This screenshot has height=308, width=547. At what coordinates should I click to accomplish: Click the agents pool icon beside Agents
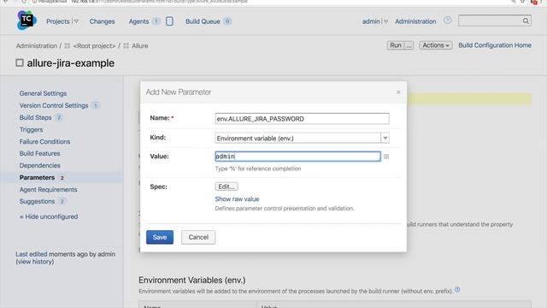pyautogui.click(x=169, y=21)
